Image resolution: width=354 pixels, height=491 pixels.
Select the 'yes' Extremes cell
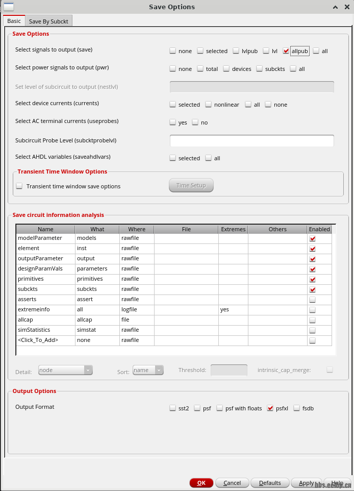click(233, 309)
